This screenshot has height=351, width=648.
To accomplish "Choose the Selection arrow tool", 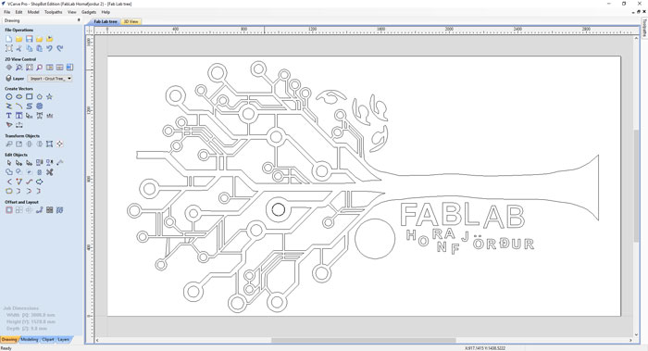I will (x=9, y=162).
